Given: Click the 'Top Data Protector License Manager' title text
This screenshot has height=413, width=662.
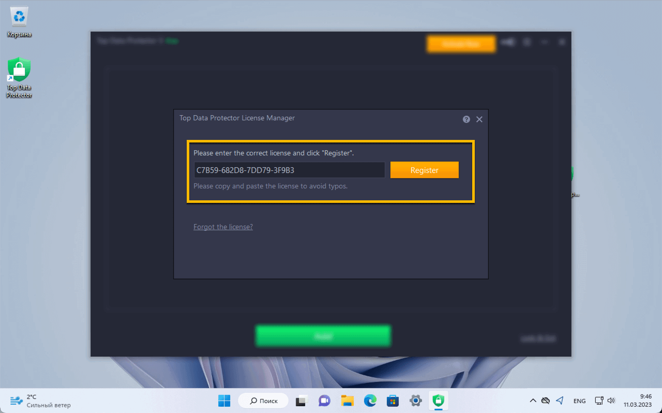Looking at the screenshot, I should tap(237, 118).
